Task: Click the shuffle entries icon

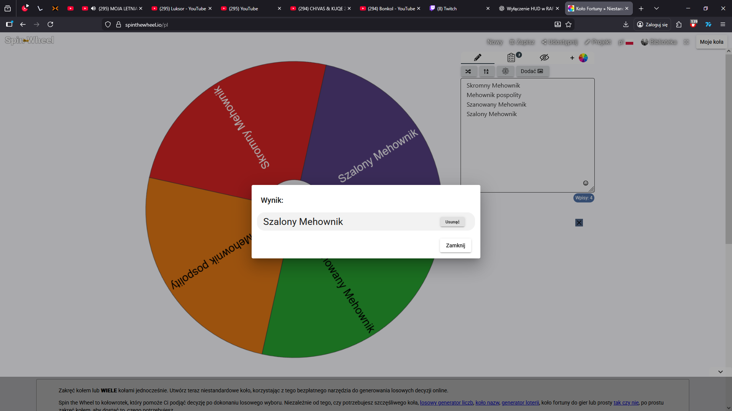Action: pos(468,71)
